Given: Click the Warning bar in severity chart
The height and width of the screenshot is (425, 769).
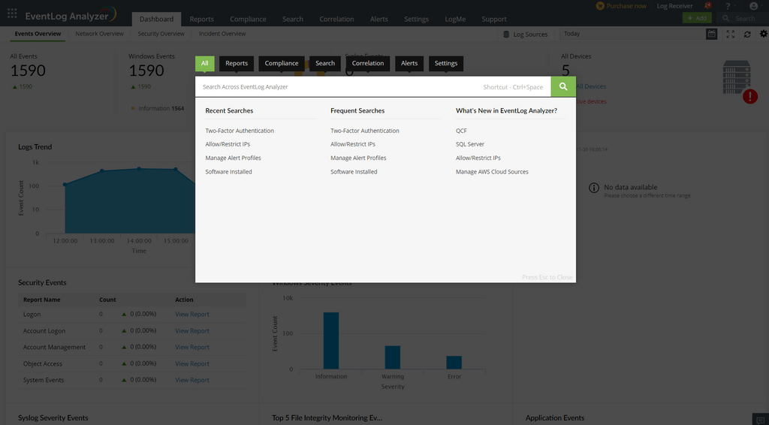Looking at the screenshot, I should coord(392,357).
